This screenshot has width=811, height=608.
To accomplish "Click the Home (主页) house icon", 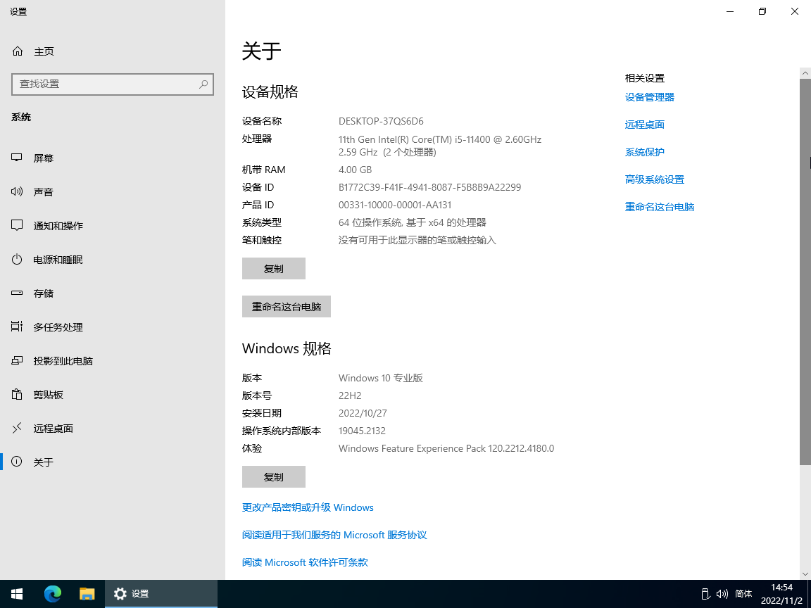I will pyautogui.click(x=18, y=51).
